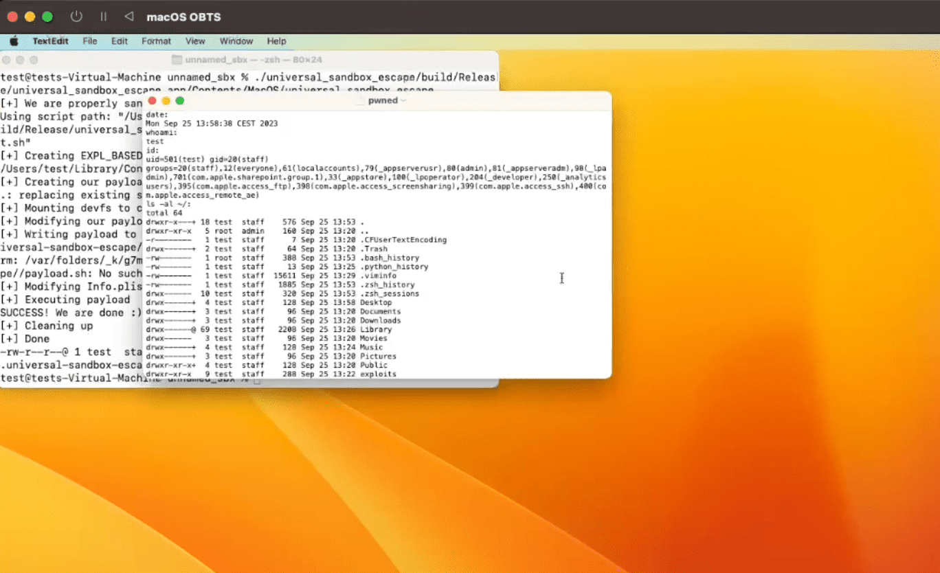
Task: Click '[+] Executing payload' line in Terminal
Action: pyautogui.click(x=65, y=300)
